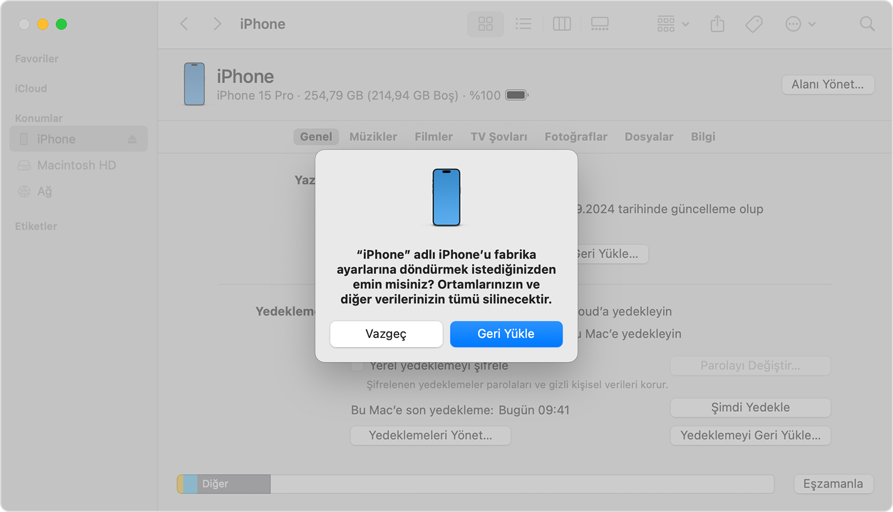The image size is (893, 512).
Task: Cancel the restore with Vazgeç
Action: (x=386, y=334)
